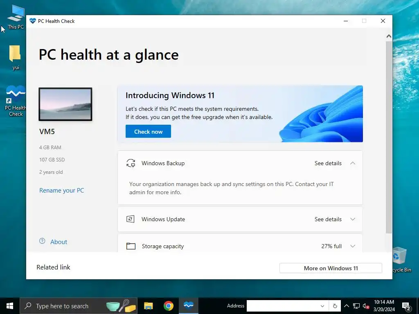419x314 pixels.
Task: Click the vertical scrollbar thumb
Action: [389, 137]
